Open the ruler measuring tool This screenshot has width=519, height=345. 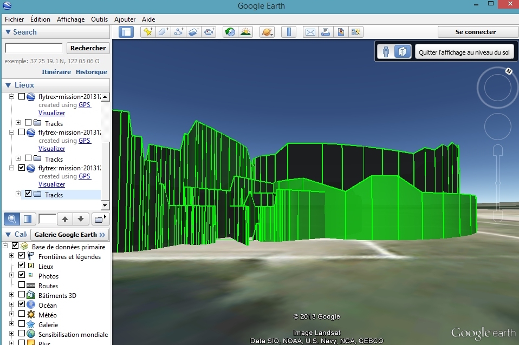289,32
